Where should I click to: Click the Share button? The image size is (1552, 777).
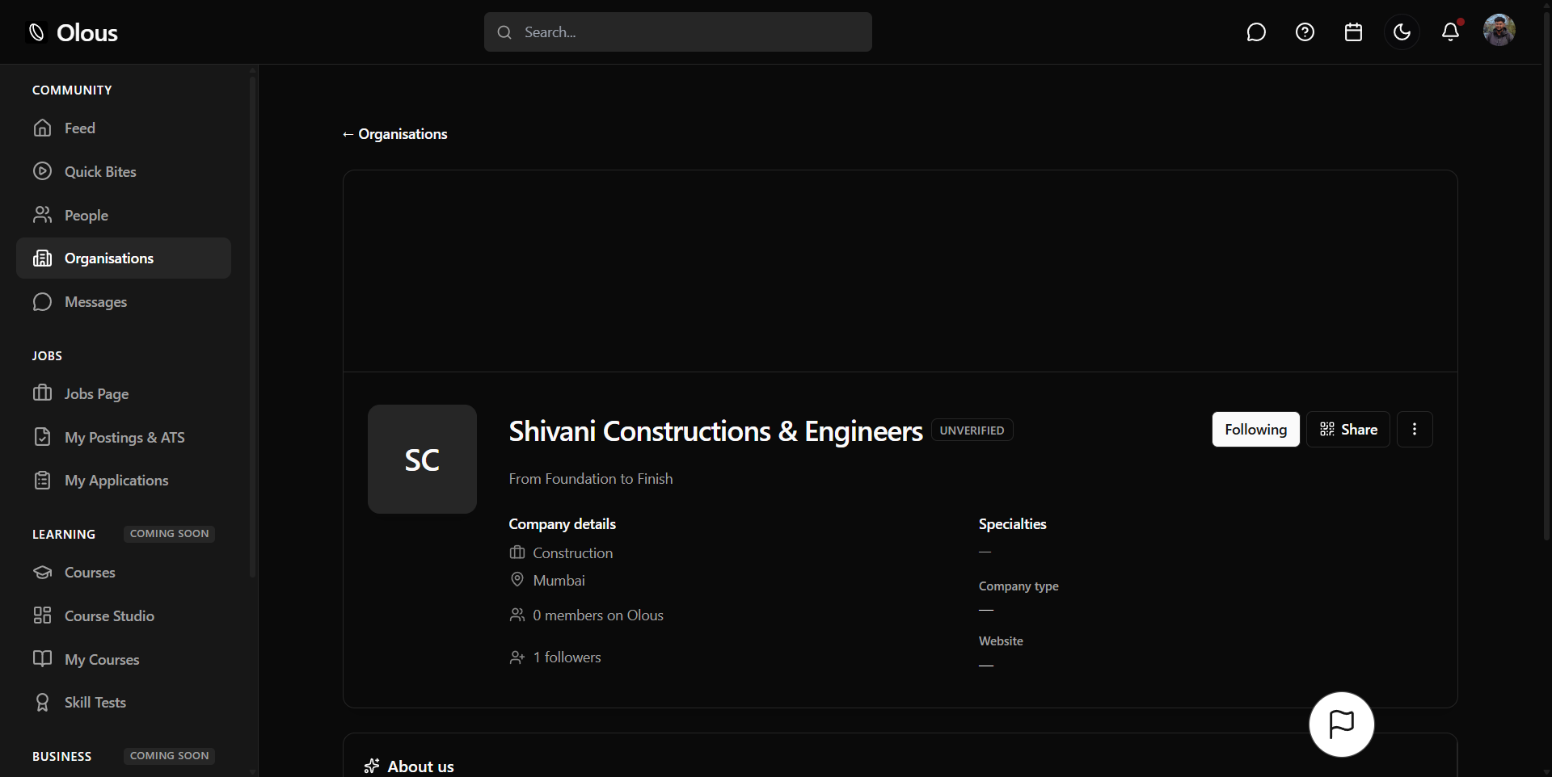[1348, 430]
